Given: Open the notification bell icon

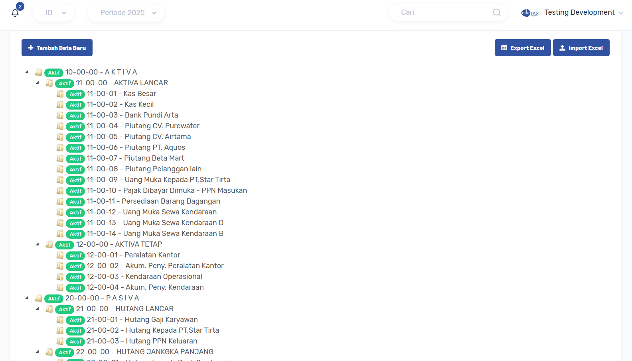Looking at the screenshot, I should coord(15,13).
